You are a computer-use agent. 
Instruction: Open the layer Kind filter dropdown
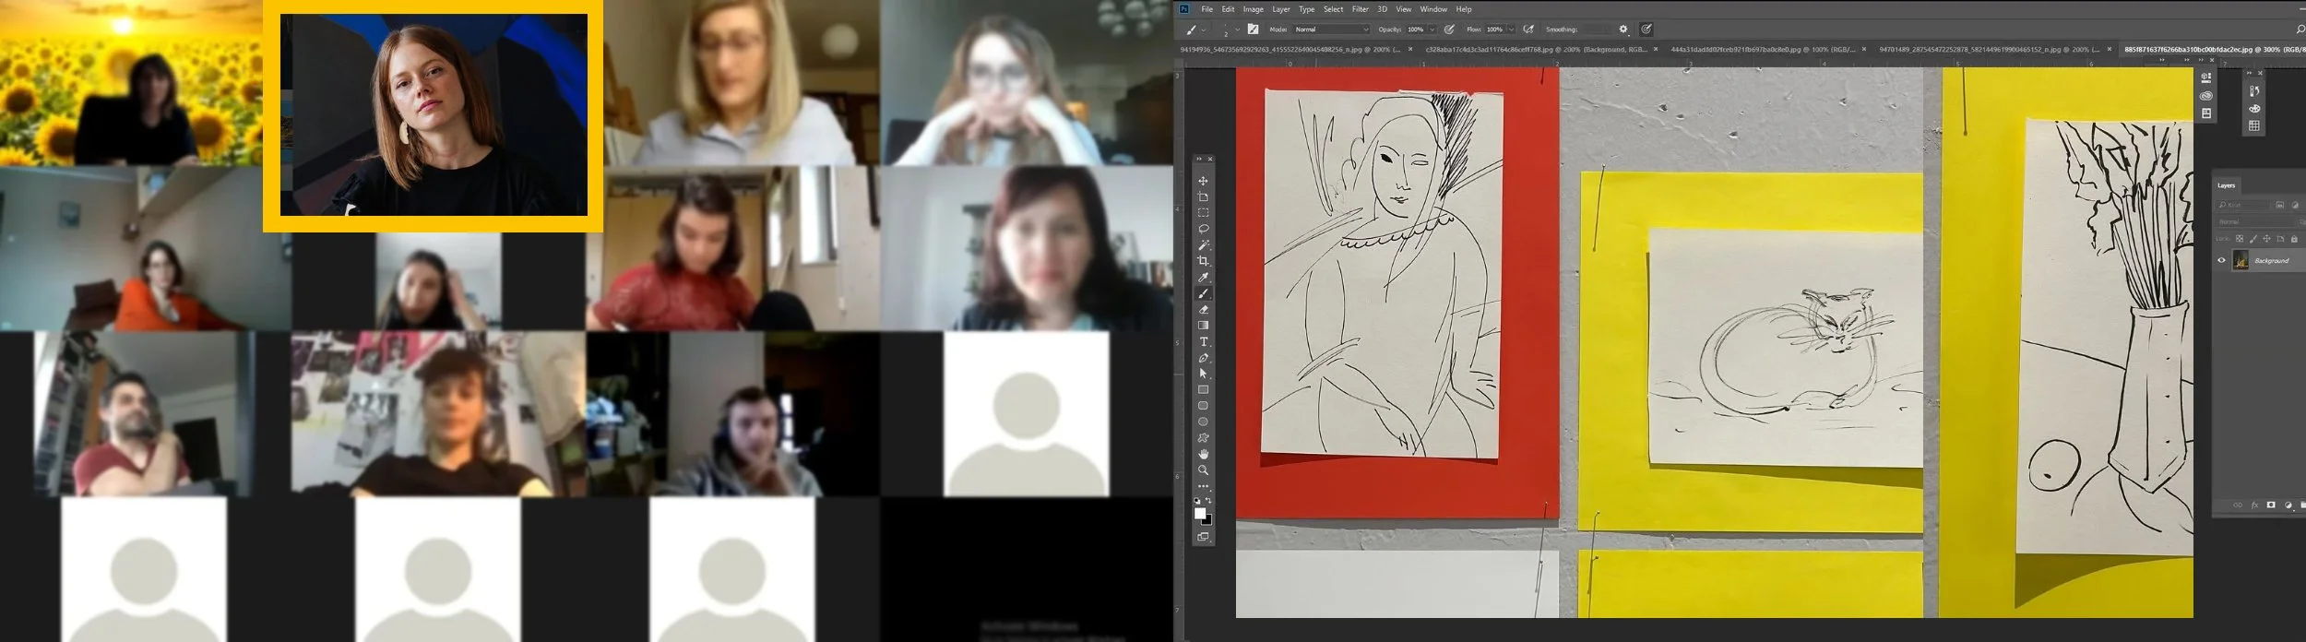[x=2243, y=205]
